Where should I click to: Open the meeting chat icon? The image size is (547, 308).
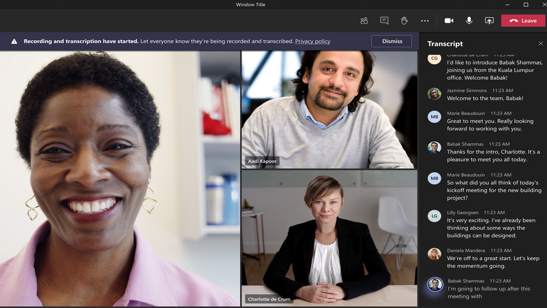click(x=384, y=21)
